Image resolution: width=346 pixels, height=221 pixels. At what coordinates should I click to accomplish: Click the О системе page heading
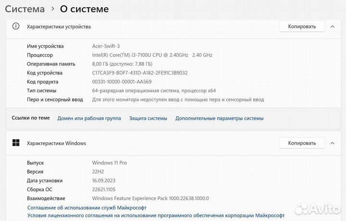pos(84,9)
